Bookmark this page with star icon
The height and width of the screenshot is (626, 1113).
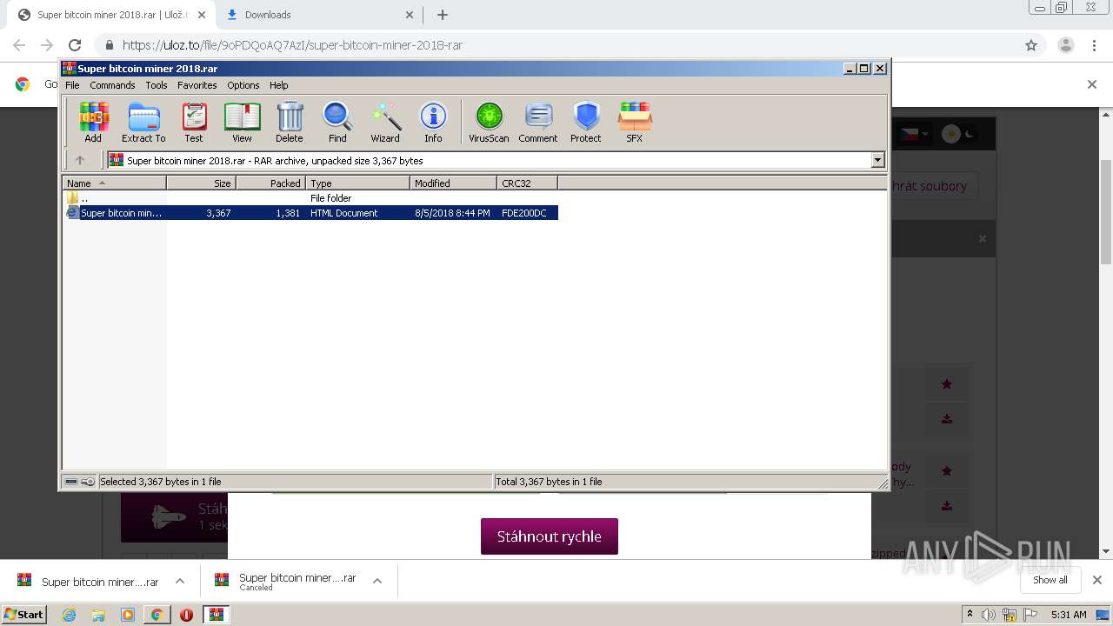coord(1031,45)
